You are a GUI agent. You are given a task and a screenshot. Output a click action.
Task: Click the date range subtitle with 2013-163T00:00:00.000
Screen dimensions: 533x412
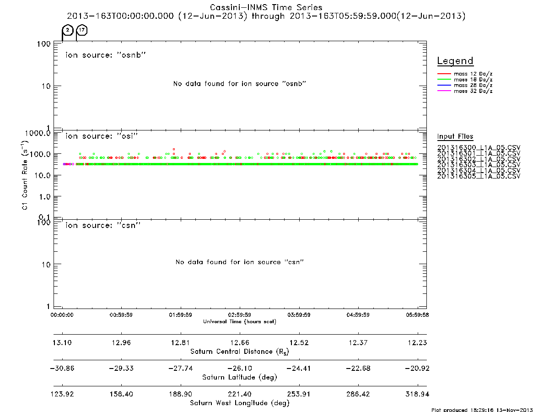(x=266, y=16)
